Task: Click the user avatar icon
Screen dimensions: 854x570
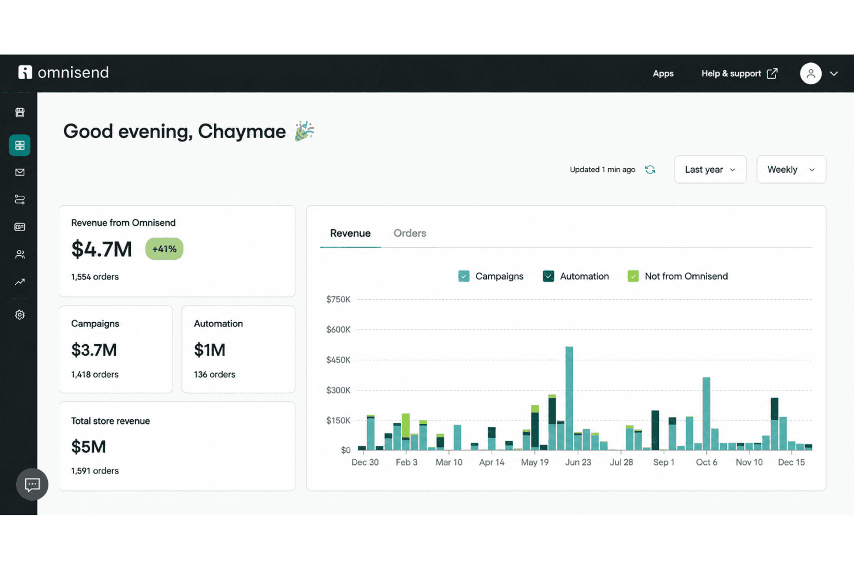Action: 811,73
